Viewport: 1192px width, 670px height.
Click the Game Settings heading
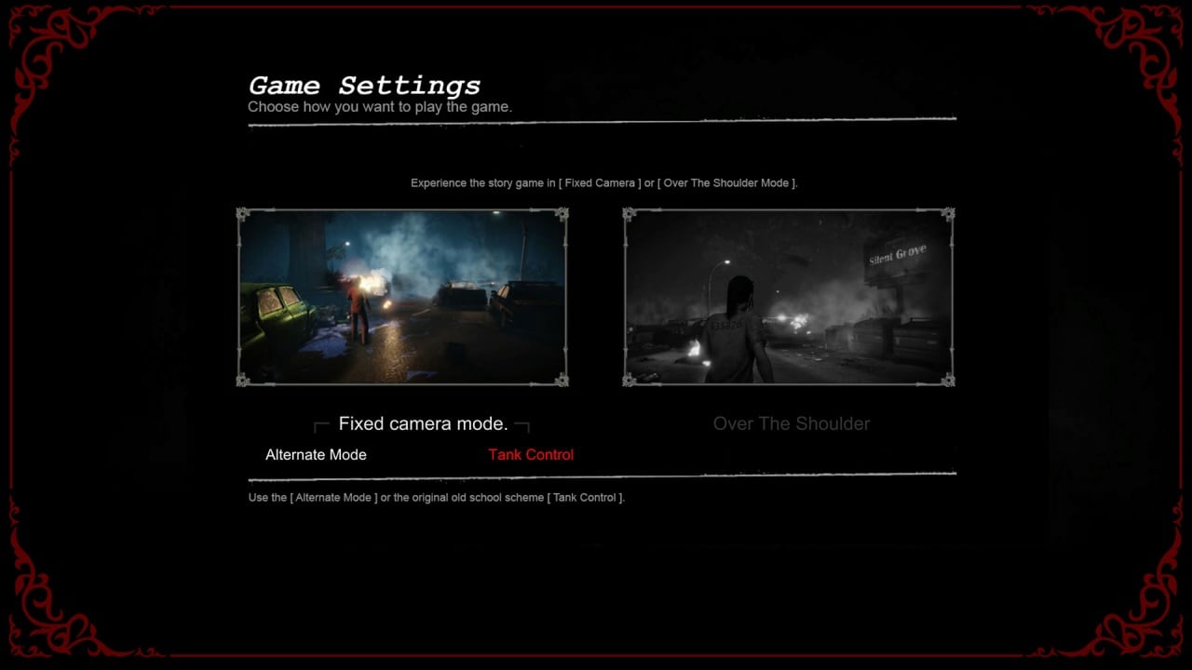pyautogui.click(x=364, y=86)
